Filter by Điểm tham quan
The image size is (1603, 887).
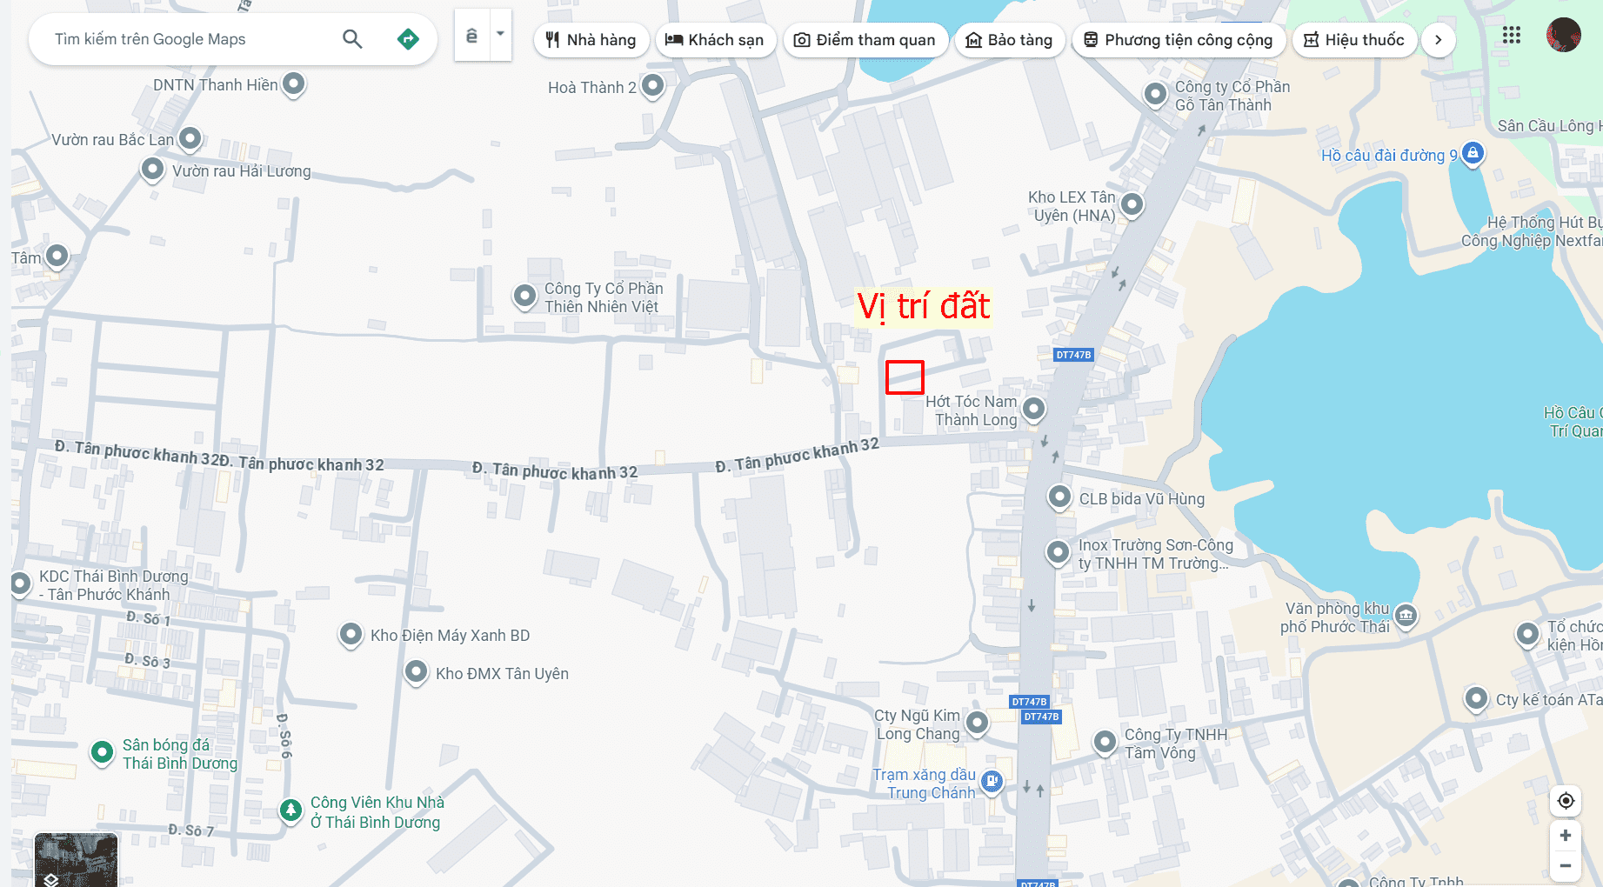(x=865, y=40)
